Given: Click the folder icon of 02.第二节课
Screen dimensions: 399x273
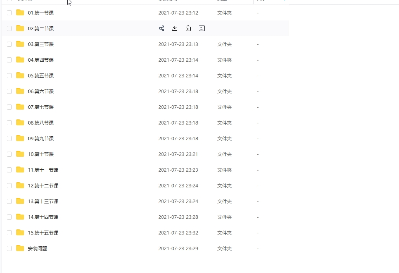Looking at the screenshot, I should (x=20, y=28).
